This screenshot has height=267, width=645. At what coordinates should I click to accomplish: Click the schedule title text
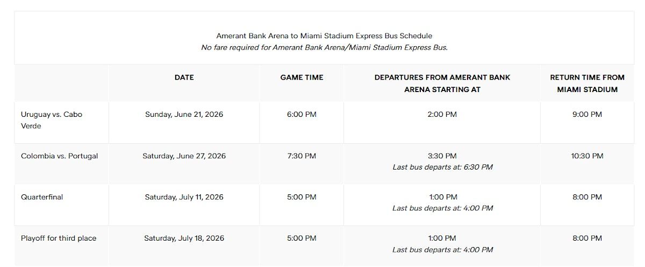[x=324, y=36]
